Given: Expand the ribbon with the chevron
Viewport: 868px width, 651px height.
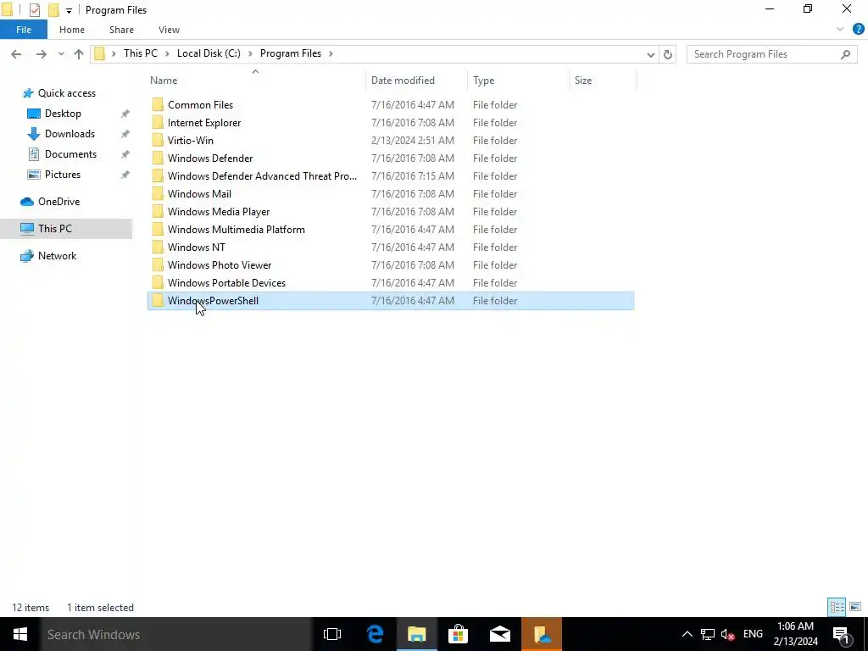Looking at the screenshot, I should coord(840,30).
